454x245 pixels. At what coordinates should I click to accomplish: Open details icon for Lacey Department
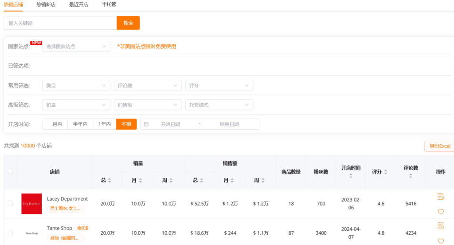coord(441,197)
